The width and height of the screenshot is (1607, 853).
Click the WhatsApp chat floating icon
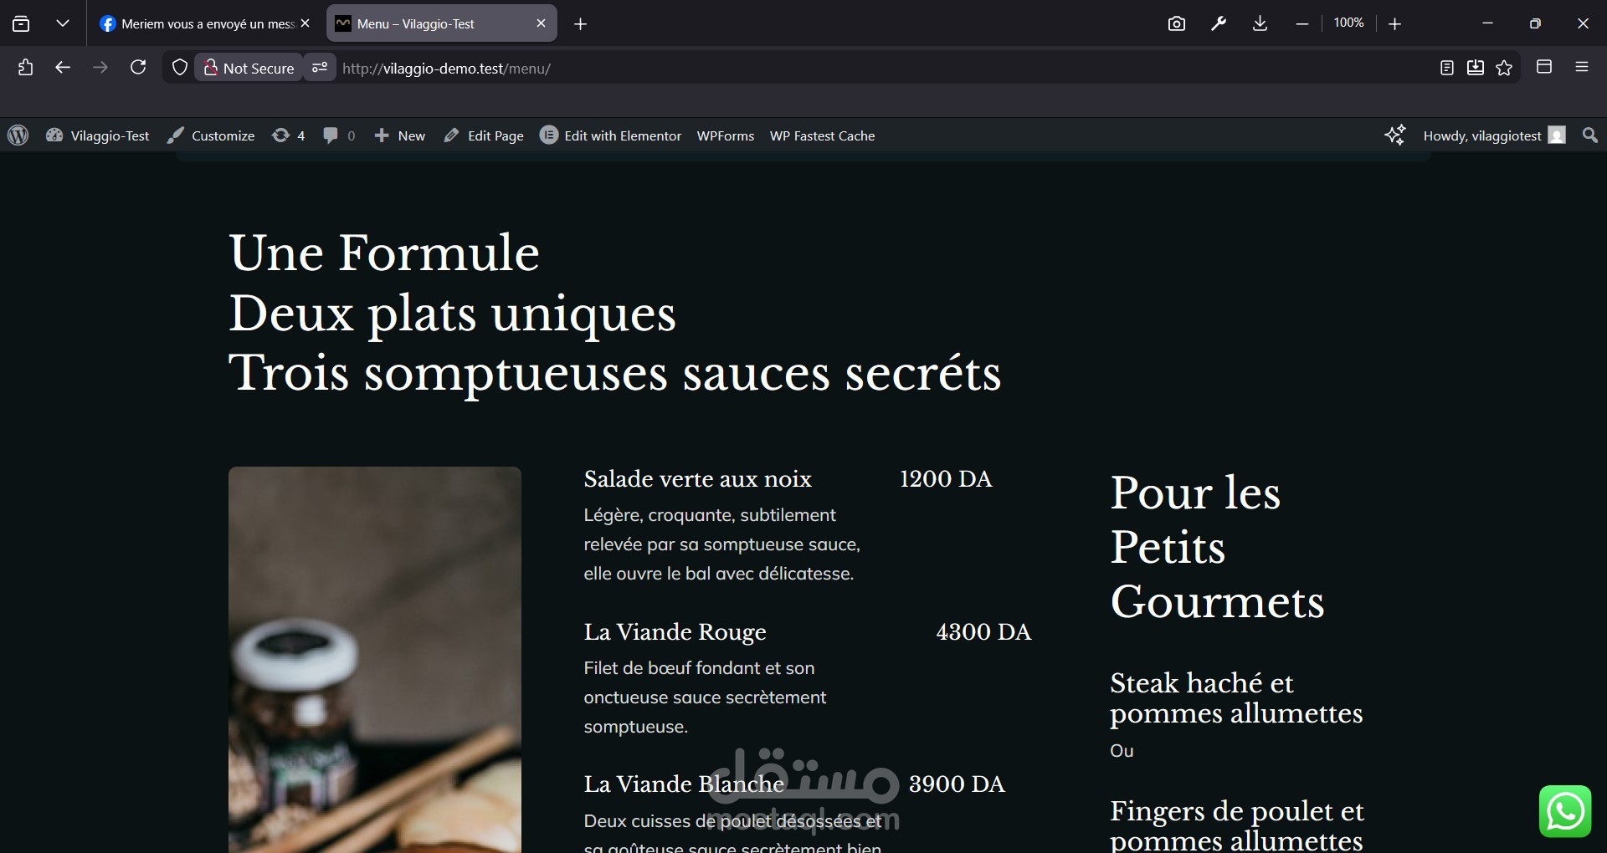click(1565, 811)
